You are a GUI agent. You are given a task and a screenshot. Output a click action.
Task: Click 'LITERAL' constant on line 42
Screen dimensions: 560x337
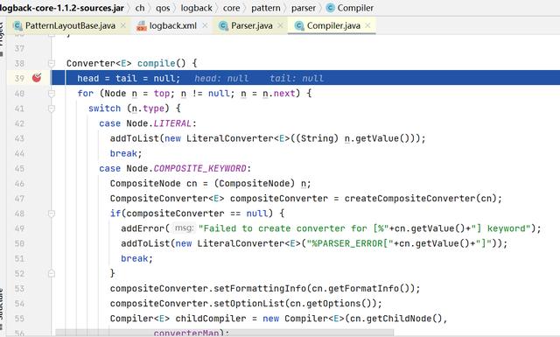click(172, 123)
